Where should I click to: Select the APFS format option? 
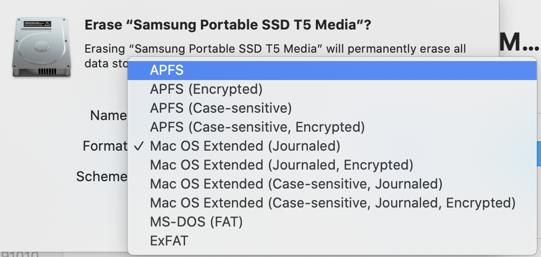(x=167, y=70)
